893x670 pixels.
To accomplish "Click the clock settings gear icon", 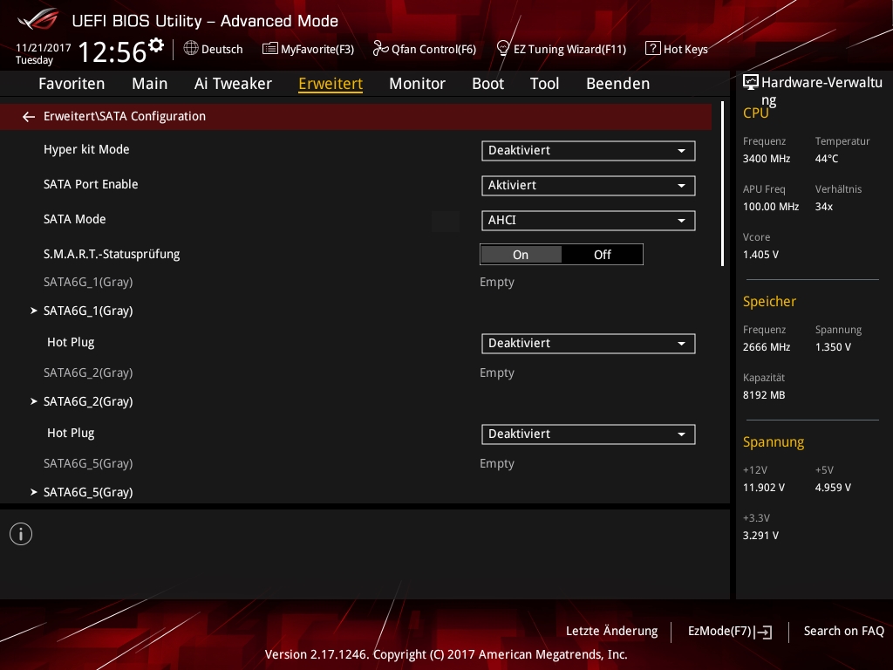I will click(156, 44).
